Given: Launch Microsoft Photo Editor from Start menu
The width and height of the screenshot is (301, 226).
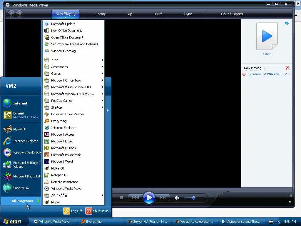Looking at the screenshot, I should 21,176.
